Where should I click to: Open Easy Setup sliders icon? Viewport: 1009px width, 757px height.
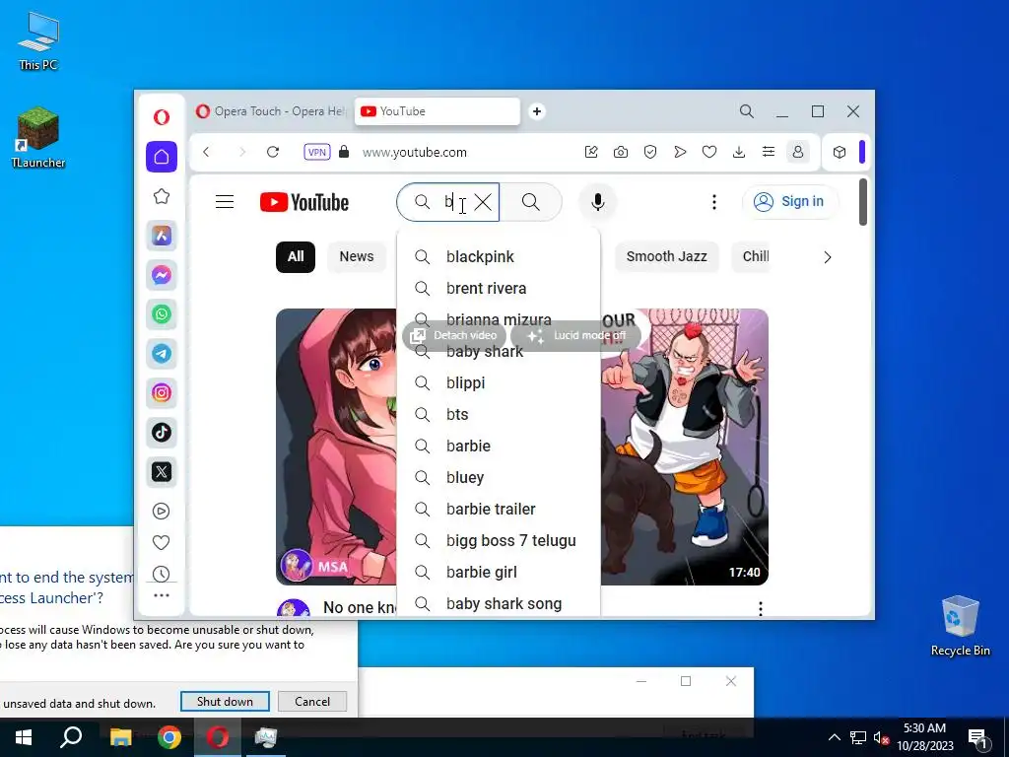pos(769,152)
